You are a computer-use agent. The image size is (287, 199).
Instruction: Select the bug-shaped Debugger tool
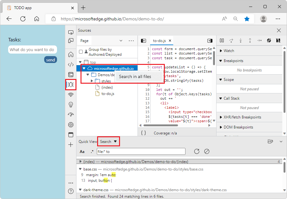click(x=70, y=85)
